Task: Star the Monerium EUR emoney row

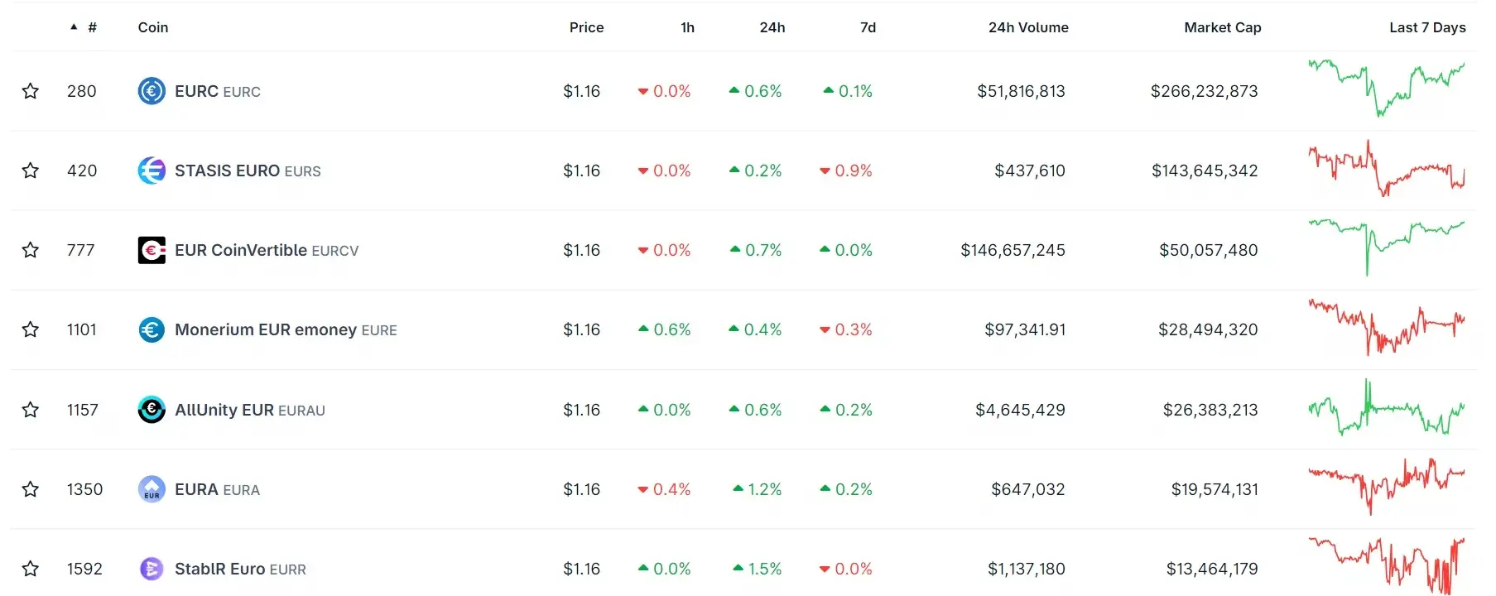Action: 31,329
